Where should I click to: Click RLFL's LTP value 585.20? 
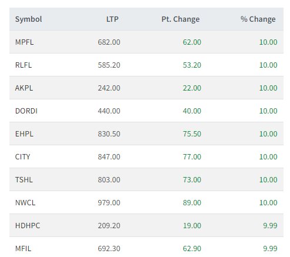point(109,65)
